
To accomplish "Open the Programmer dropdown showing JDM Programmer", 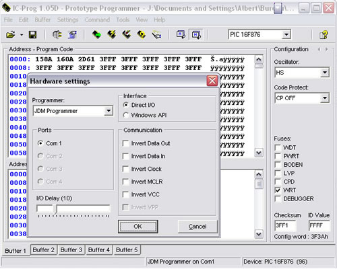I will point(73,111).
